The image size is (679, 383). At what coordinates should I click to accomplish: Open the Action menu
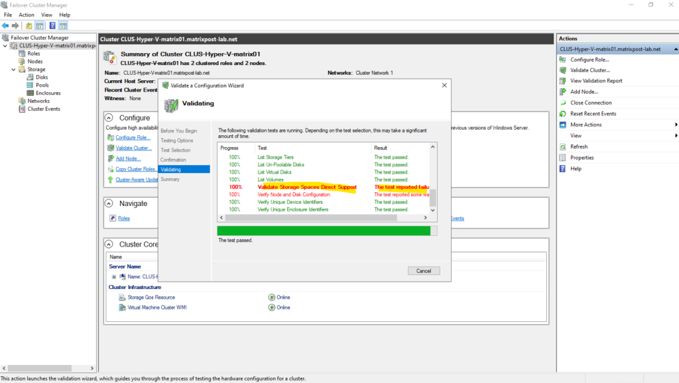27,15
